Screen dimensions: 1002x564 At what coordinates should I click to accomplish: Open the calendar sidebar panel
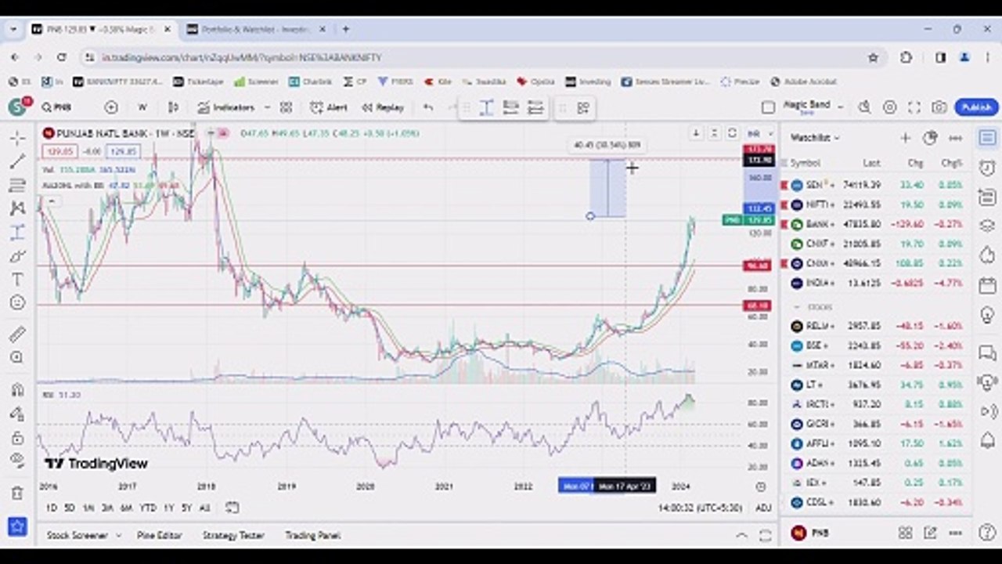coord(987,285)
